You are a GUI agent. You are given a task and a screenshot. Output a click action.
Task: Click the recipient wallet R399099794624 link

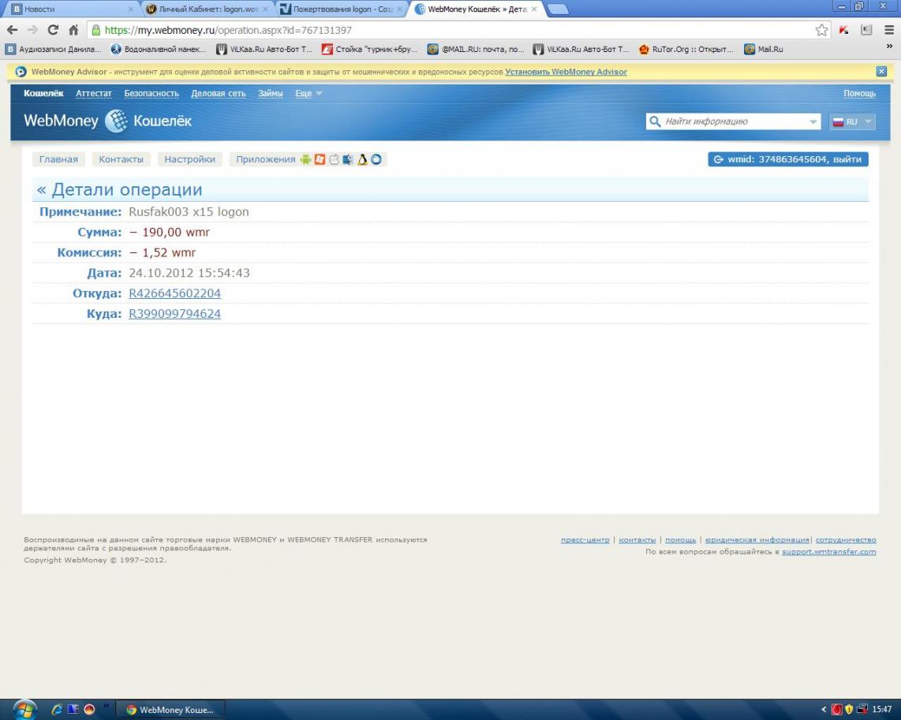[174, 314]
